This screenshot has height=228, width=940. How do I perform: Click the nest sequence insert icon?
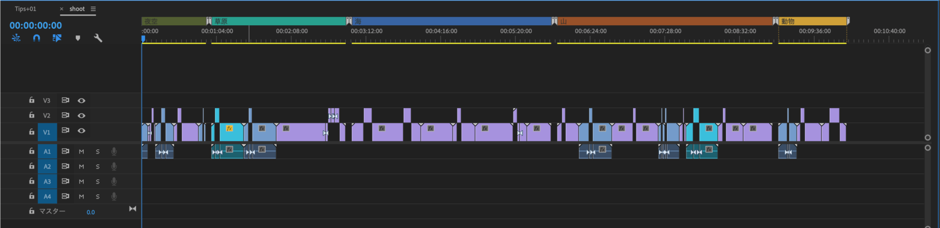pyautogui.click(x=16, y=38)
